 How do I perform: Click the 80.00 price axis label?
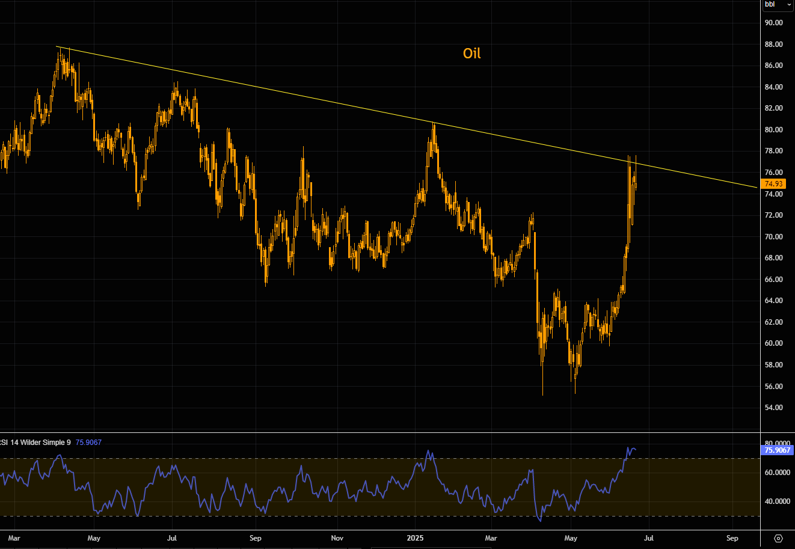773,130
